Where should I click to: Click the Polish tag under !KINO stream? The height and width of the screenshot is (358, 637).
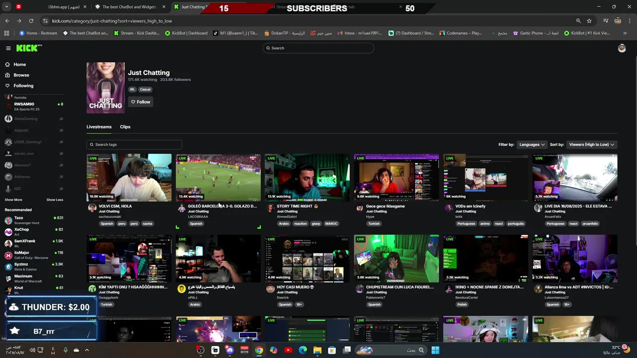462,305
